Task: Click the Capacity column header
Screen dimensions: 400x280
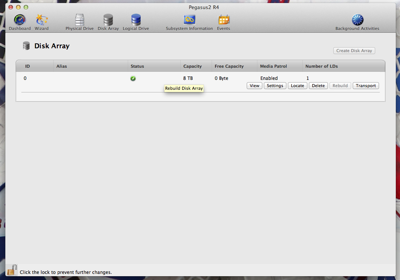Action: [x=192, y=66]
